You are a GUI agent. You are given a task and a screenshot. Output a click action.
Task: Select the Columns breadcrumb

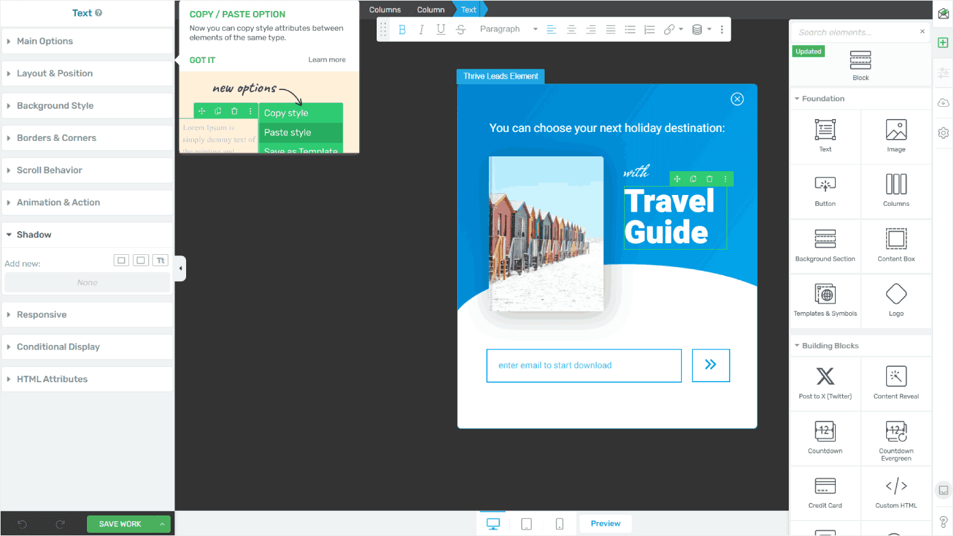(384, 10)
